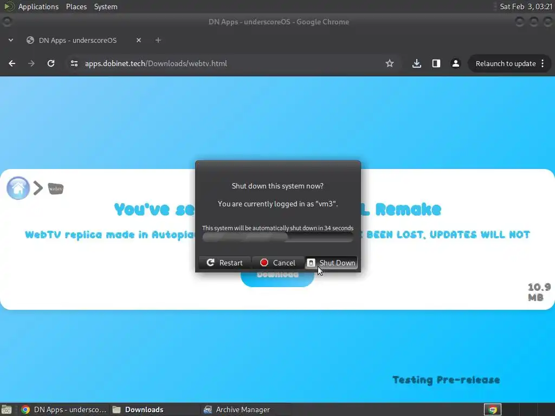Viewport: 555px width, 416px height.
Task: Open the Chrome three-dot menu
Action: 543,64
